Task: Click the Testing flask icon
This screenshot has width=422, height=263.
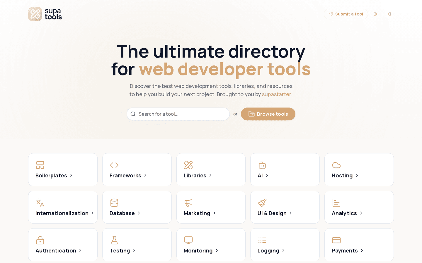Action: [x=114, y=240]
